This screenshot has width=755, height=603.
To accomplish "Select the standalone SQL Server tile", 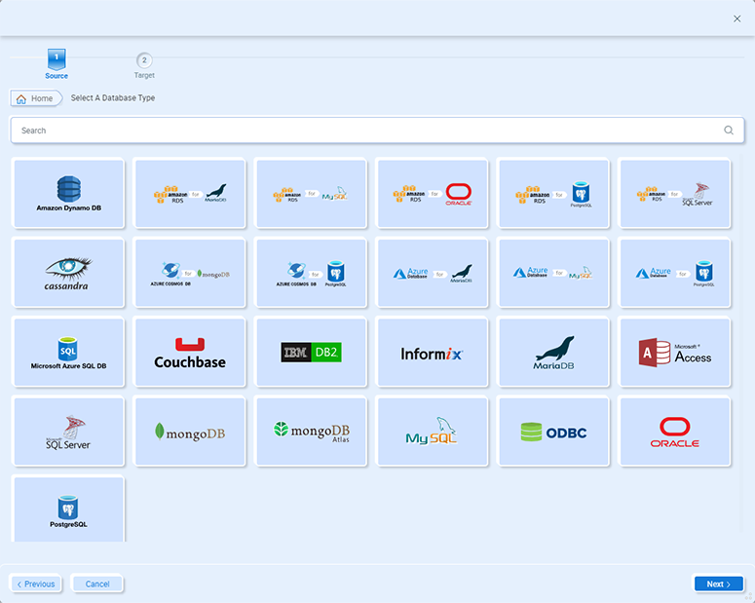I will click(x=68, y=432).
